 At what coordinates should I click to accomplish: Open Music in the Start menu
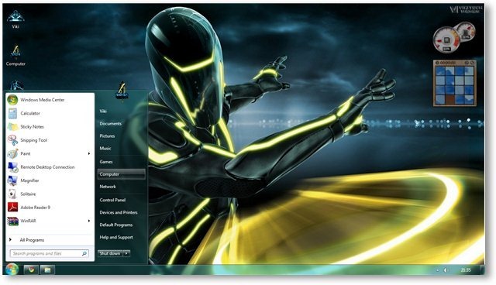coord(105,148)
